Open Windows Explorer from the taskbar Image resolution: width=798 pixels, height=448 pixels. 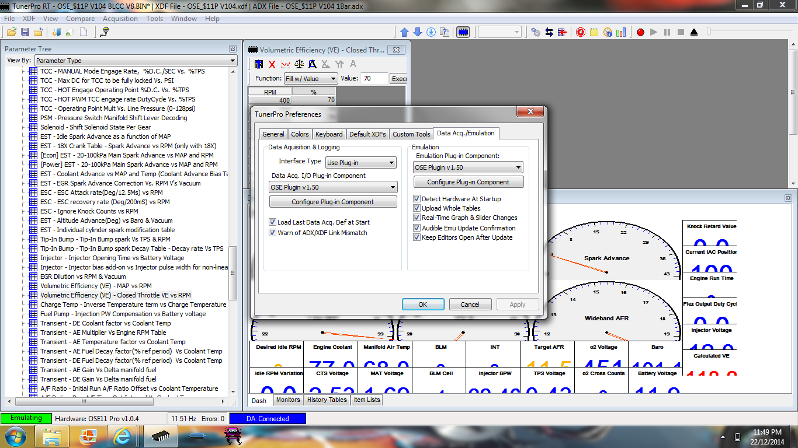pos(53,436)
